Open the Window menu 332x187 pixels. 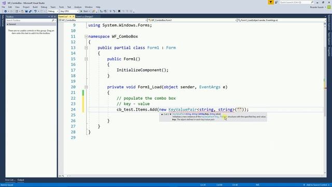click(89, 7)
